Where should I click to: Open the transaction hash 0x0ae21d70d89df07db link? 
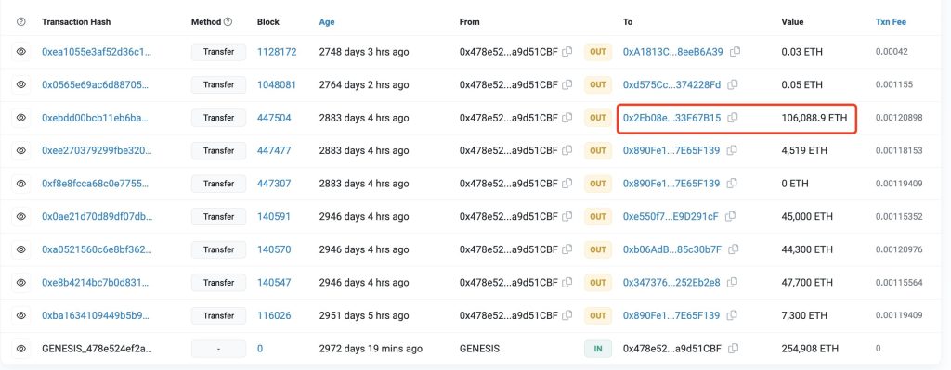point(96,216)
